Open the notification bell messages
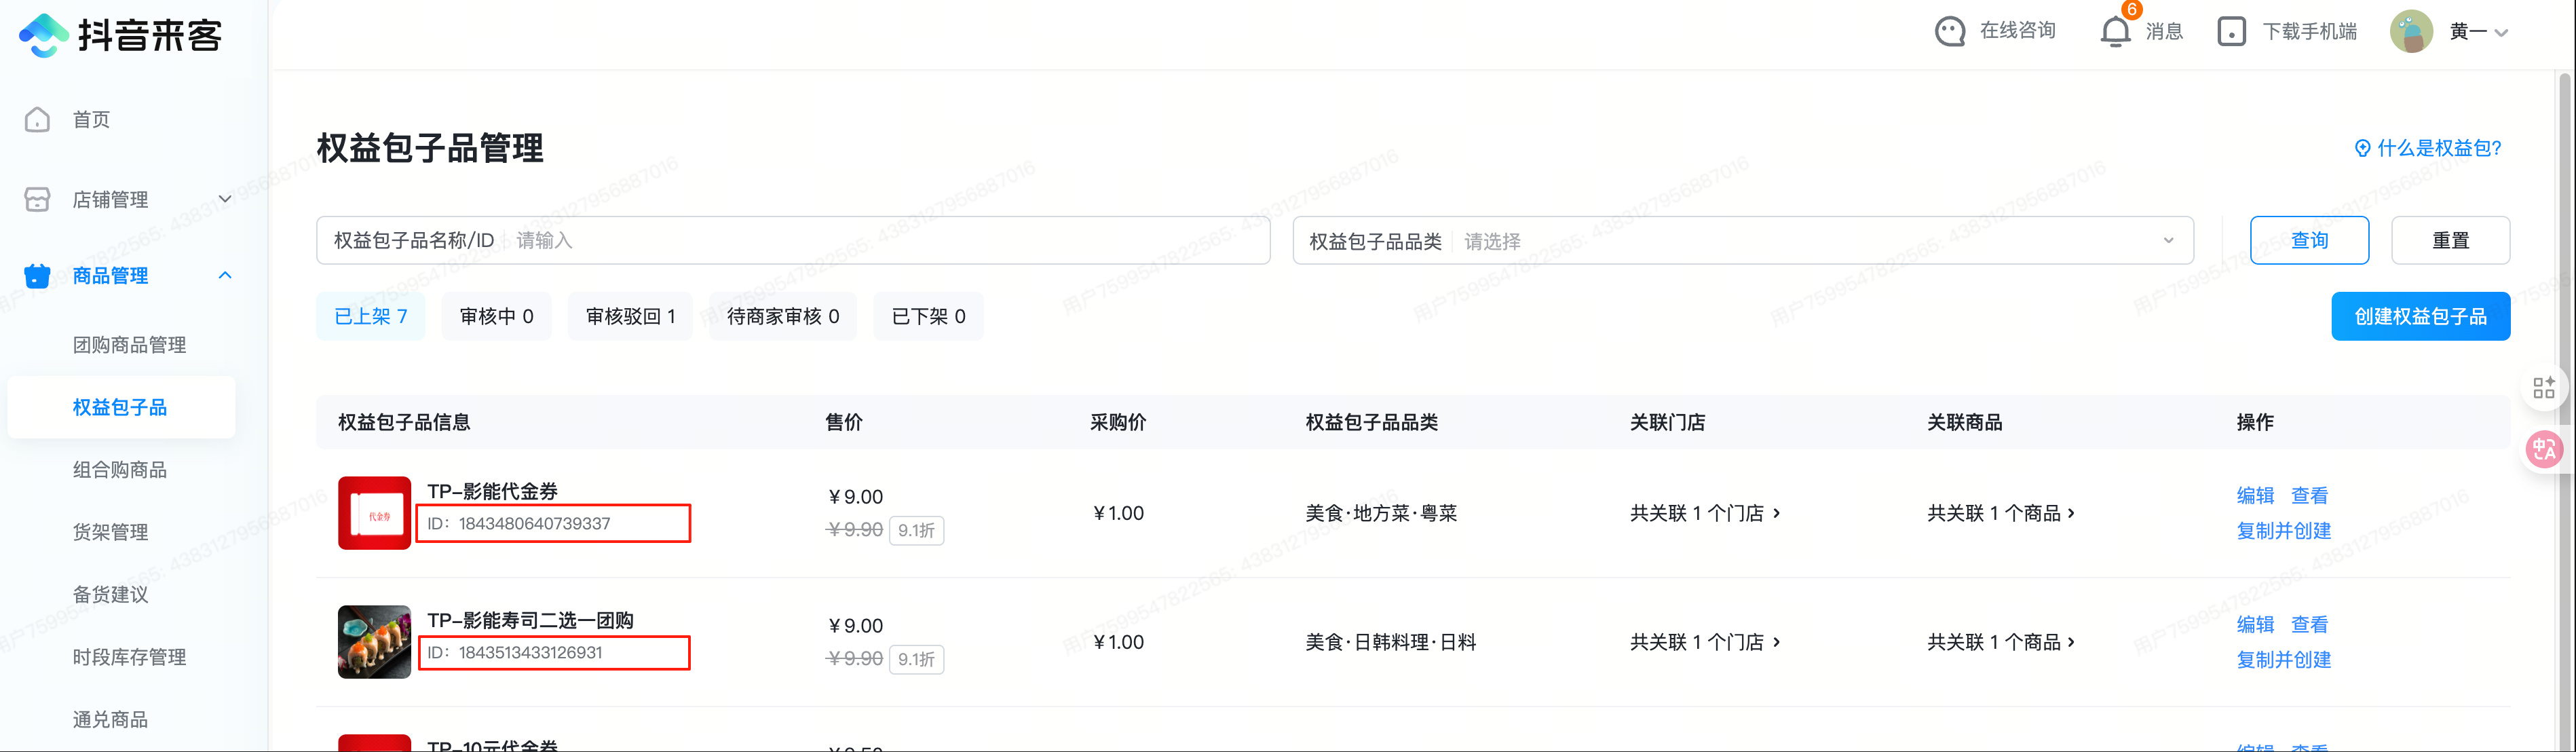This screenshot has height=752, width=2576. pyautogui.click(x=2115, y=32)
